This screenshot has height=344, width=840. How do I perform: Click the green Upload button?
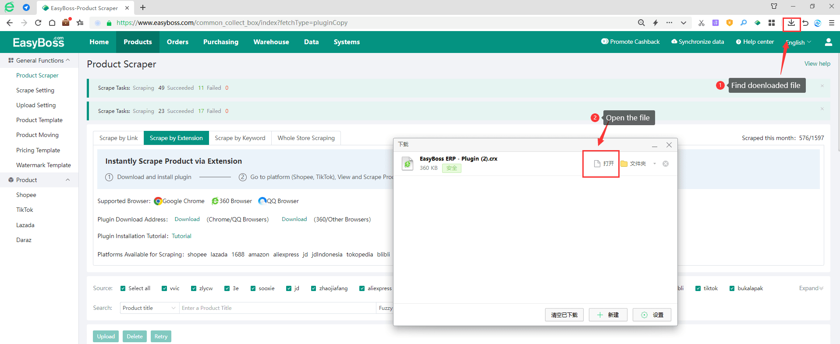pyautogui.click(x=106, y=336)
